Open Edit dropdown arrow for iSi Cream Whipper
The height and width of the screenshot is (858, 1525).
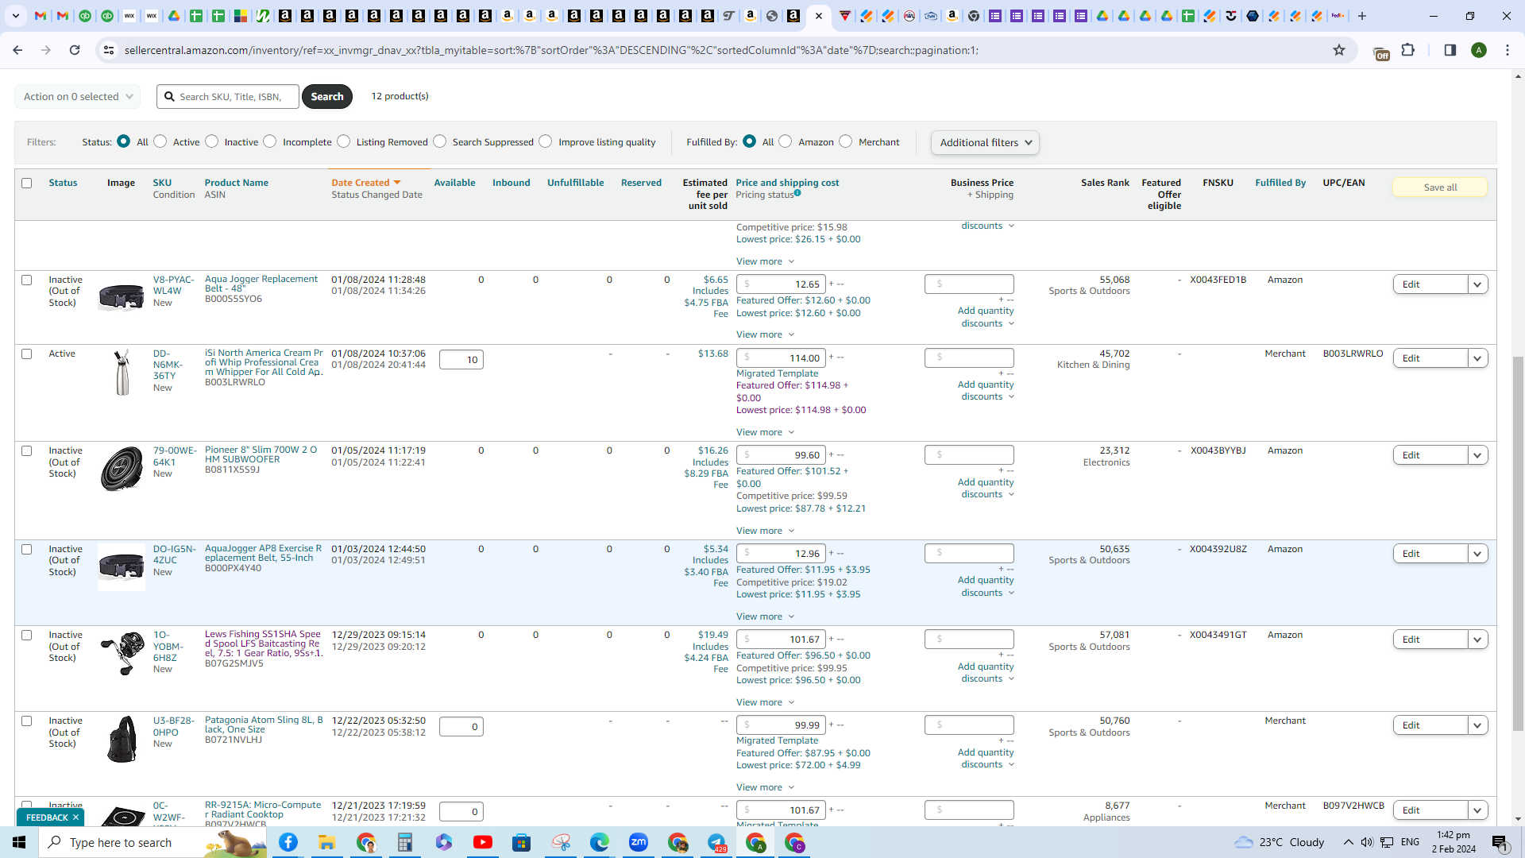[x=1477, y=358]
